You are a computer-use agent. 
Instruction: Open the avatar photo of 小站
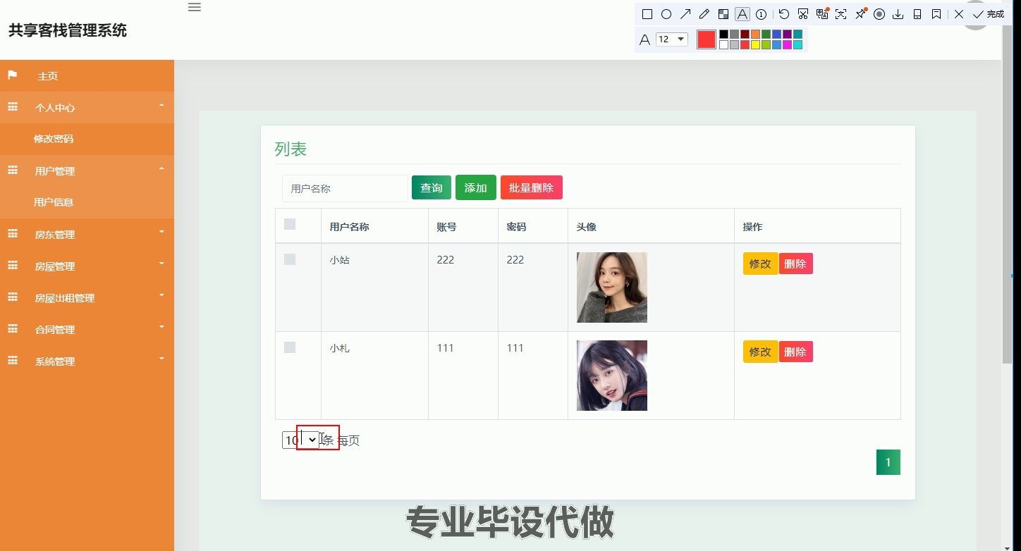(612, 287)
